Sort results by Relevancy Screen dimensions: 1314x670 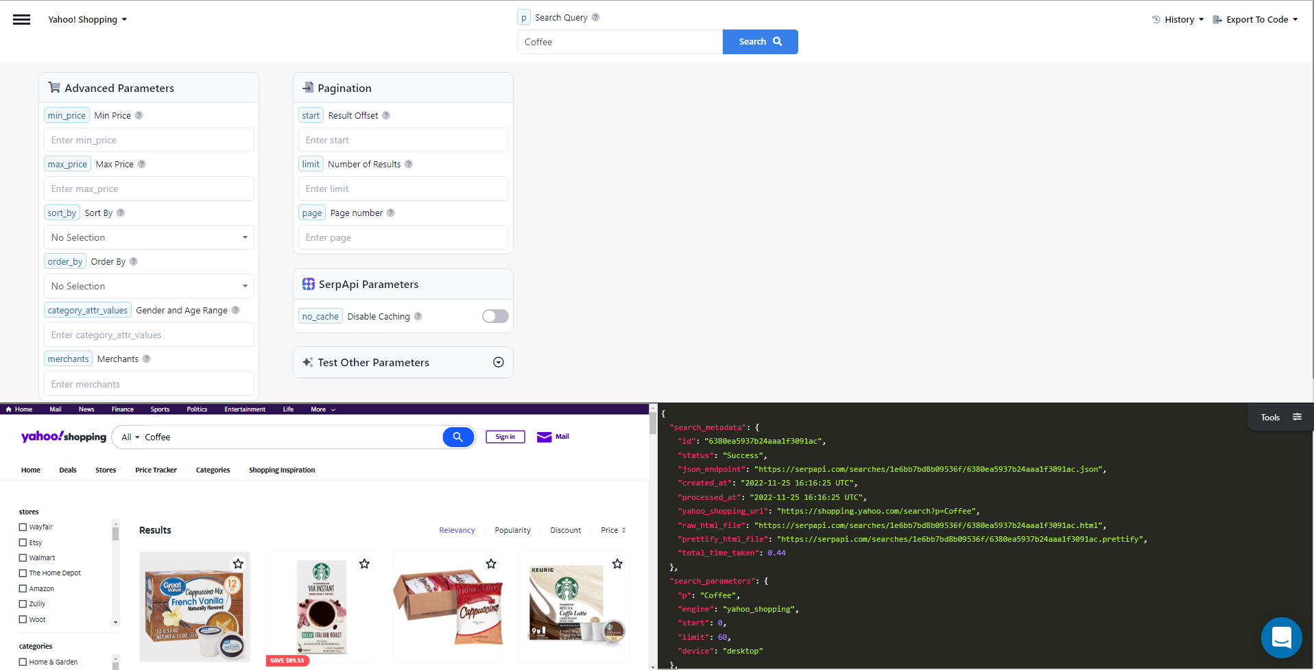click(x=457, y=530)
